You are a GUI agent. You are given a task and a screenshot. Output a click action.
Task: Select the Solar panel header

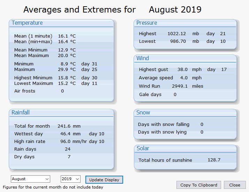click(x=143, y=148)
